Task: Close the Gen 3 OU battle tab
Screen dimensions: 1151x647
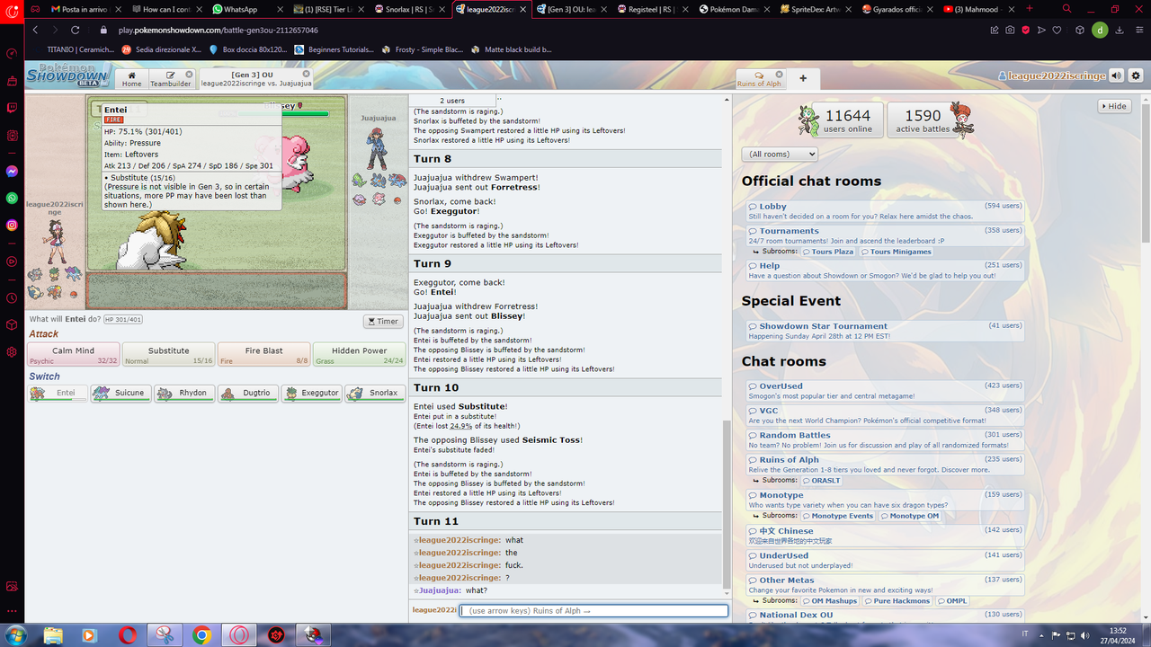Action: click(x=307, y=75)
